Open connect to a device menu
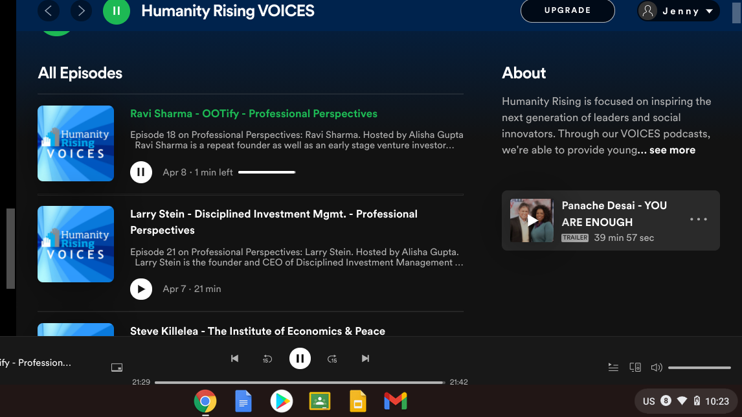This screenshot has height=417, width=742. pyautogui.click(x=635, y=367)
